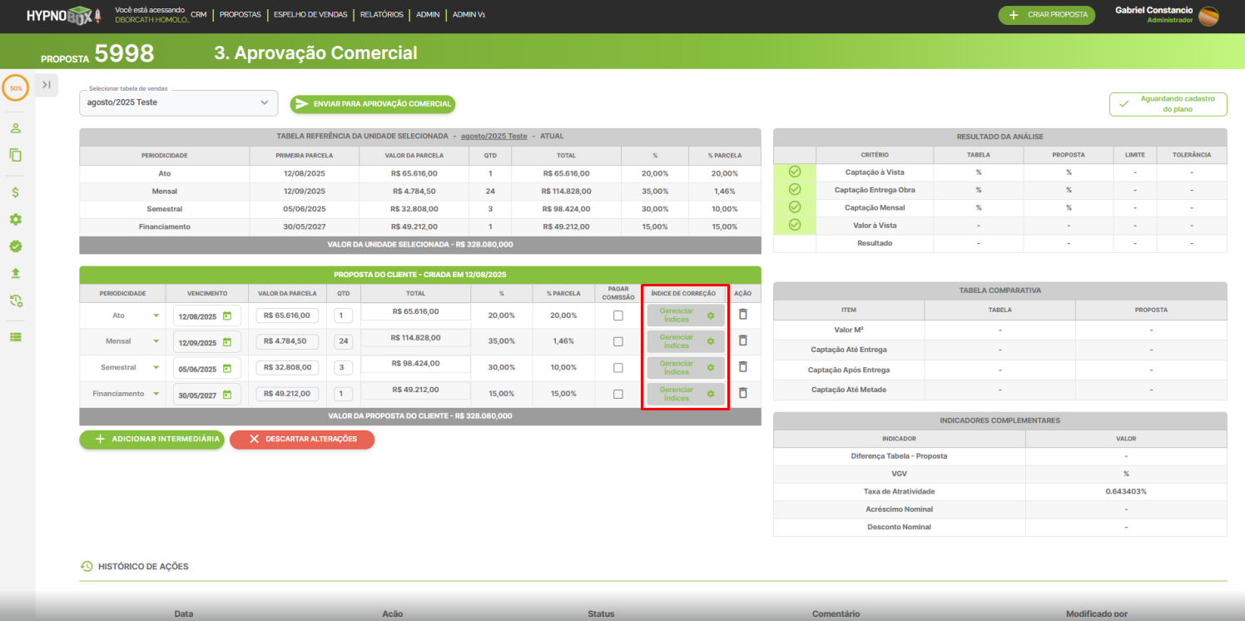
Task: Click Gerenciar Índices for the Ato row
Action: pyautogui.click(x=686, y=315)
